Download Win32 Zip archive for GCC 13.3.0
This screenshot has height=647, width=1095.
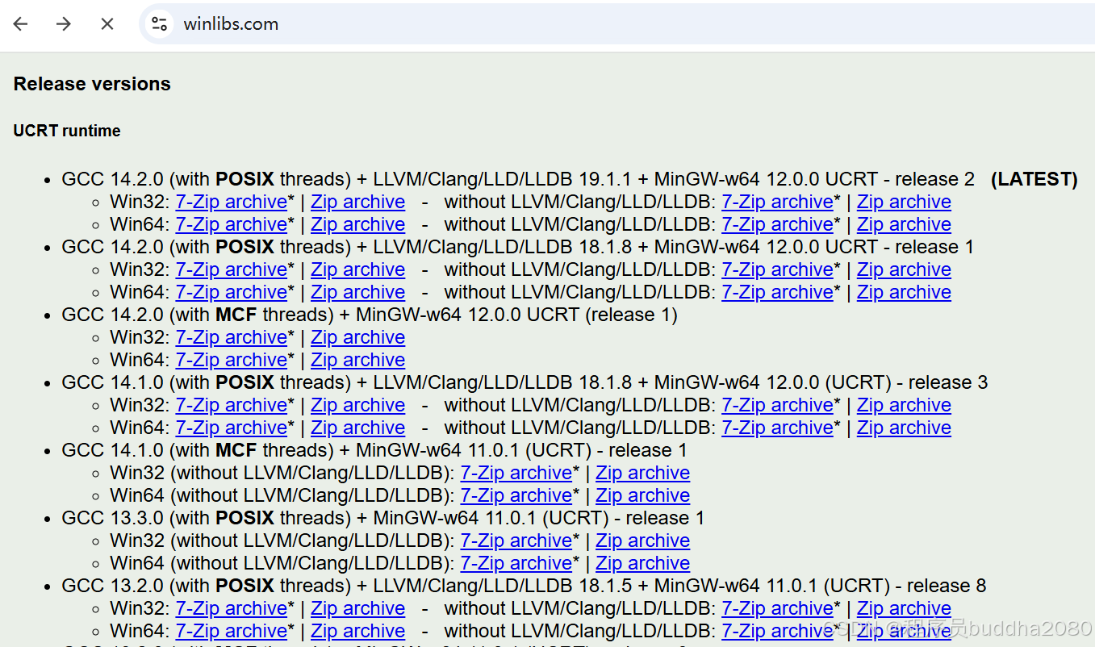(643, 541)
